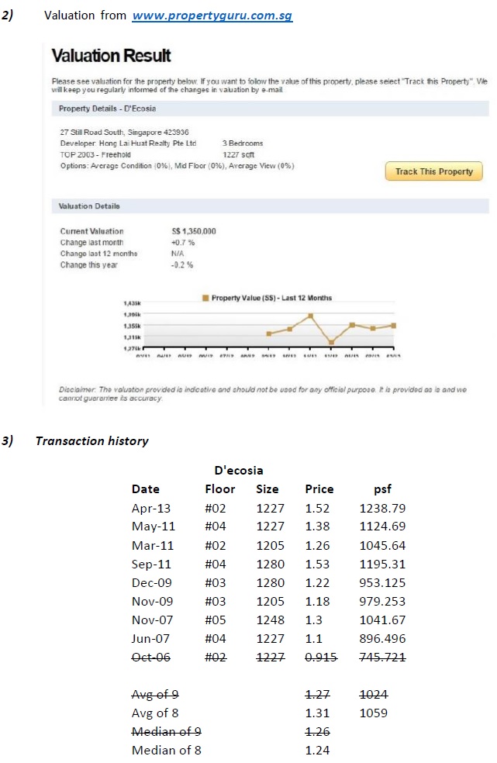Select the Valuation Details section header
Viewport: 497px width, 763px height.
pos(89,206)
